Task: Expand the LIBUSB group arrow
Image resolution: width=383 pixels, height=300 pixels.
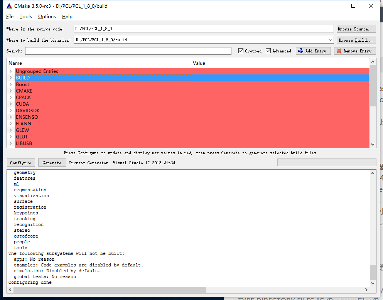Action: [x=11, y=143]
